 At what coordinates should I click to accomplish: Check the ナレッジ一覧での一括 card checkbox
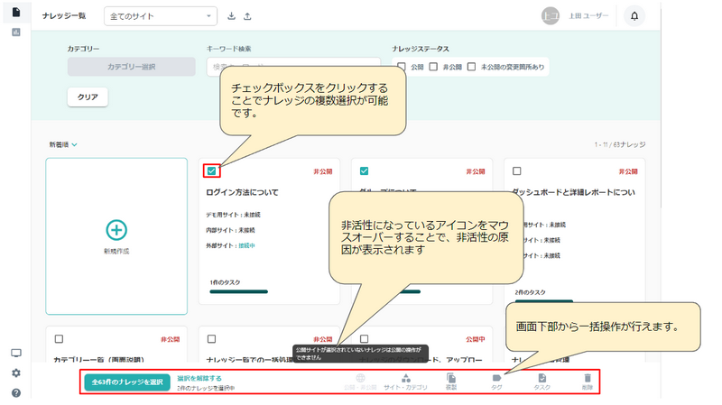pos(211,339)
